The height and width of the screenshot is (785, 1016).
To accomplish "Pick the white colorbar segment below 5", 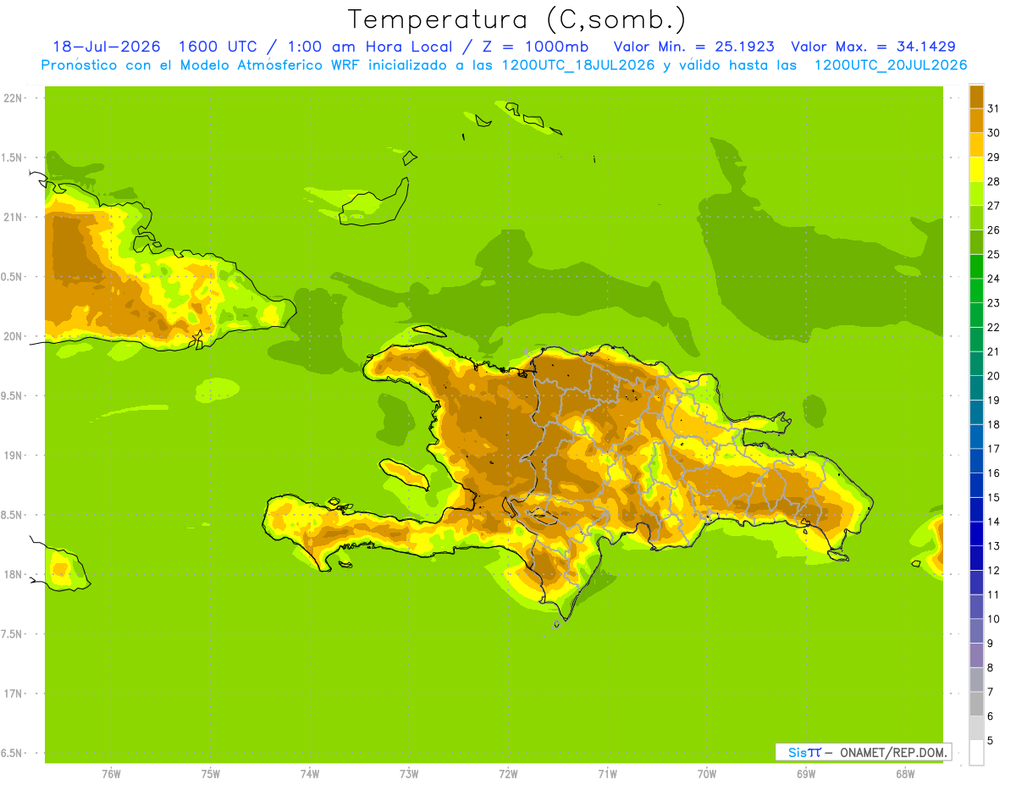I will [976, 753].
